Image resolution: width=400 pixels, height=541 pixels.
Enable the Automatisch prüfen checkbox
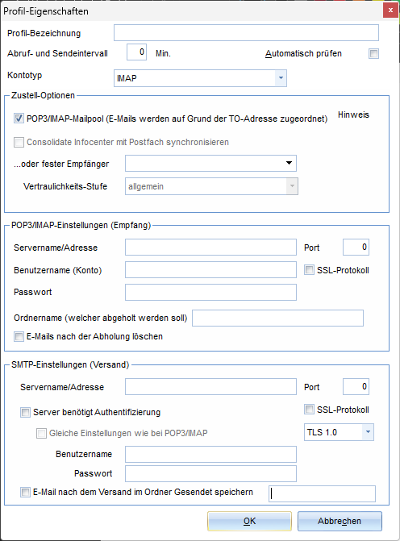click(373, 53)
